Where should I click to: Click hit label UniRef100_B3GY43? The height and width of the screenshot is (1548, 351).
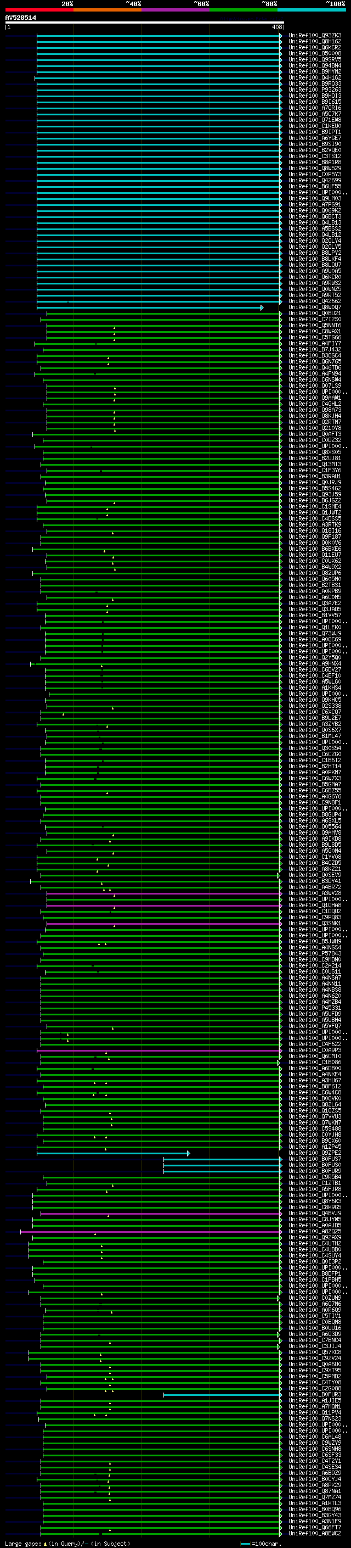(x=315, y=1515)
